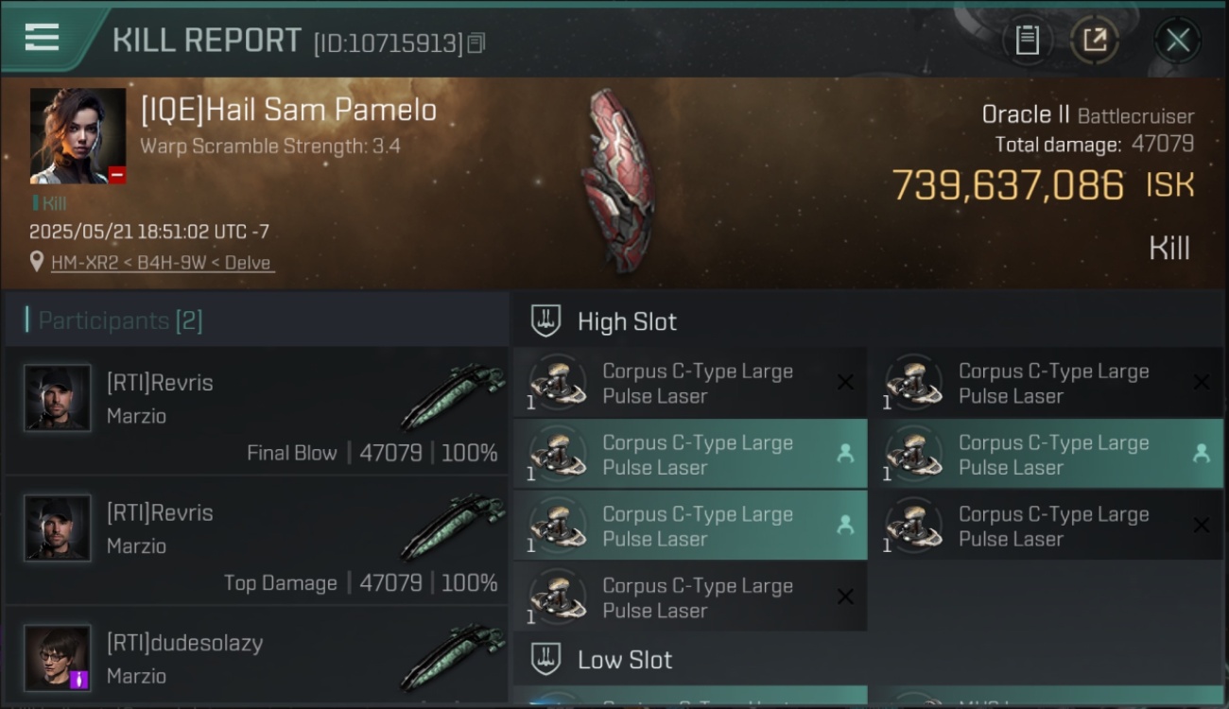Click the share export icon
This screenshot has width=1229, height=709.
pos(1094,40)
